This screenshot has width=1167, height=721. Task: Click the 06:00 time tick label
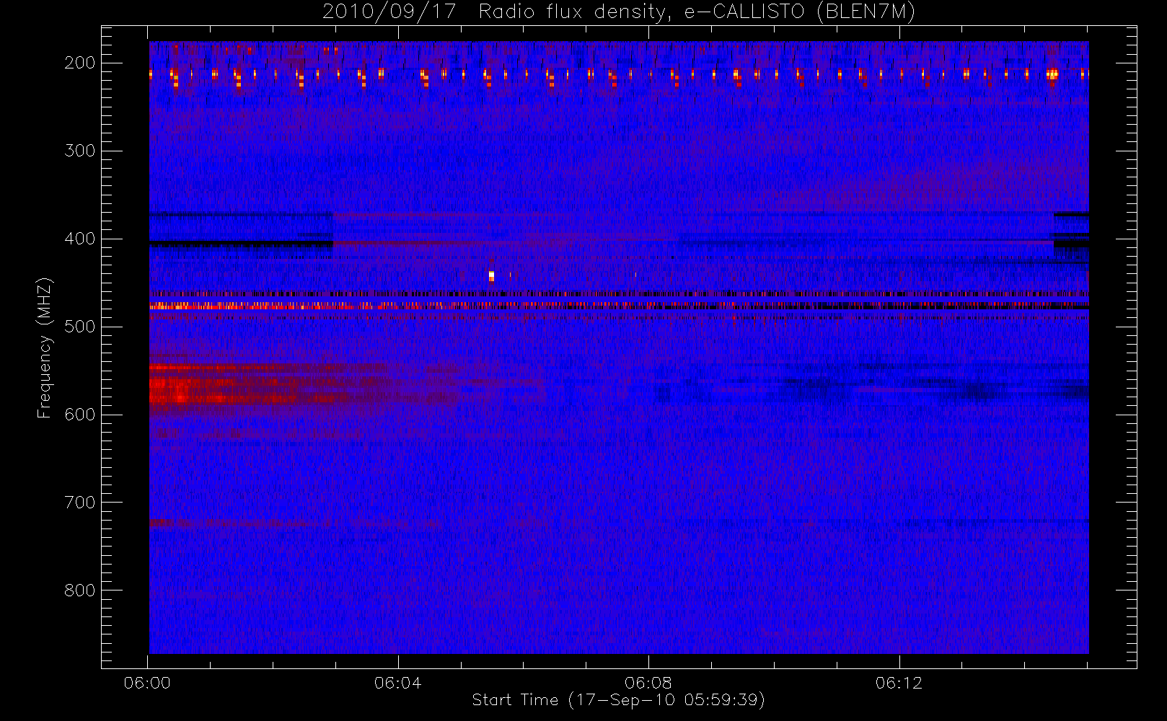coord(147,683)
